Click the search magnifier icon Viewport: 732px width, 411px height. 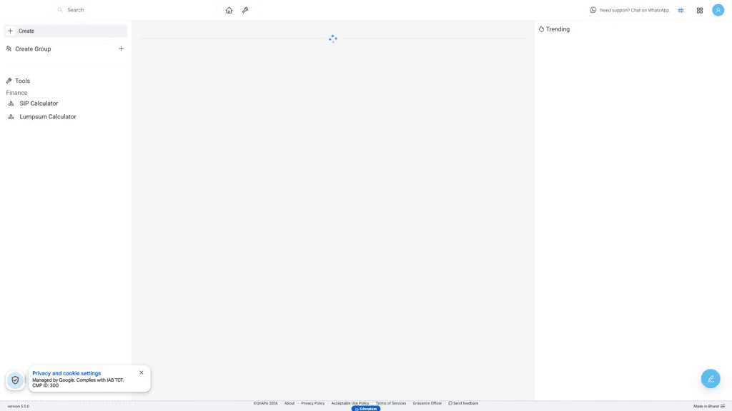(x=60, y=10)
